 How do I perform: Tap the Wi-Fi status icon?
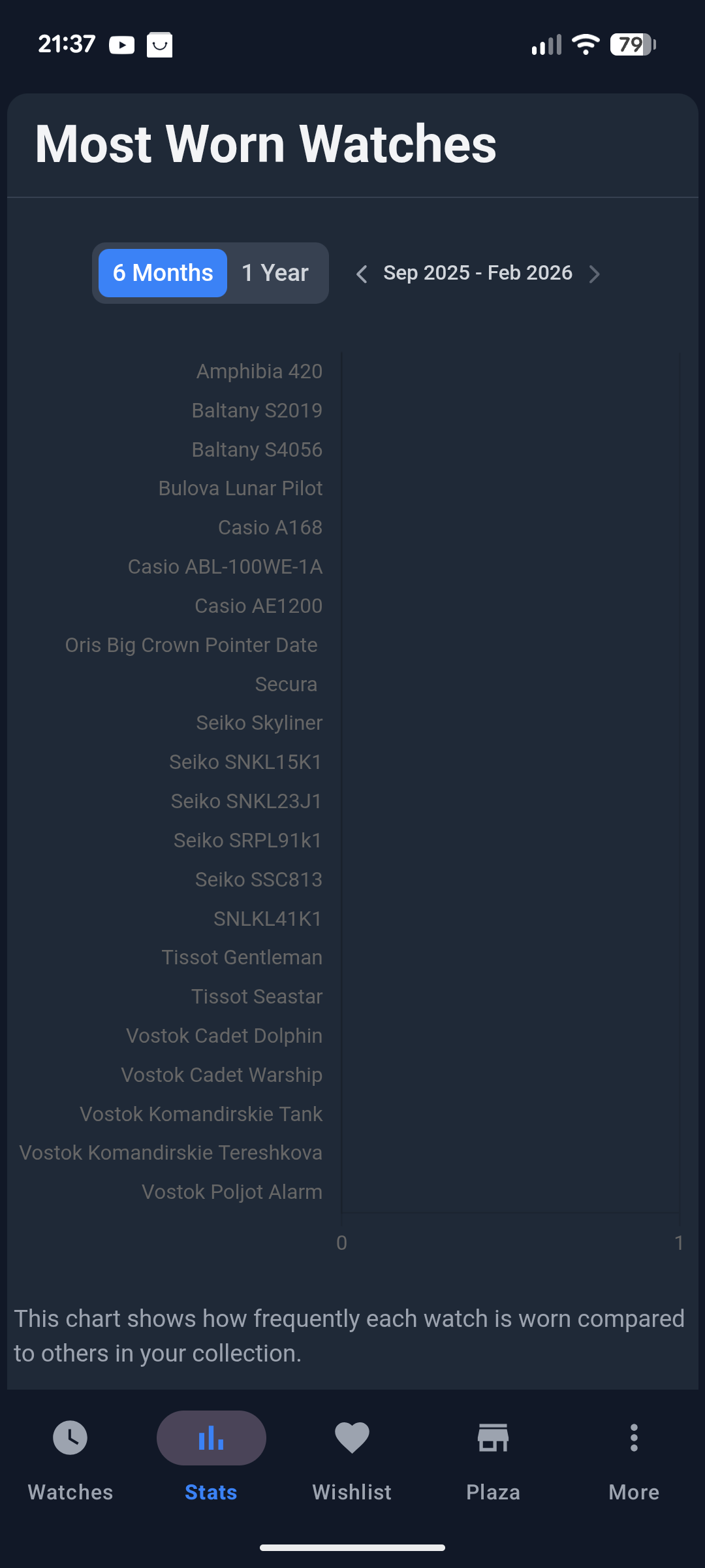click(x=586, y=45)
